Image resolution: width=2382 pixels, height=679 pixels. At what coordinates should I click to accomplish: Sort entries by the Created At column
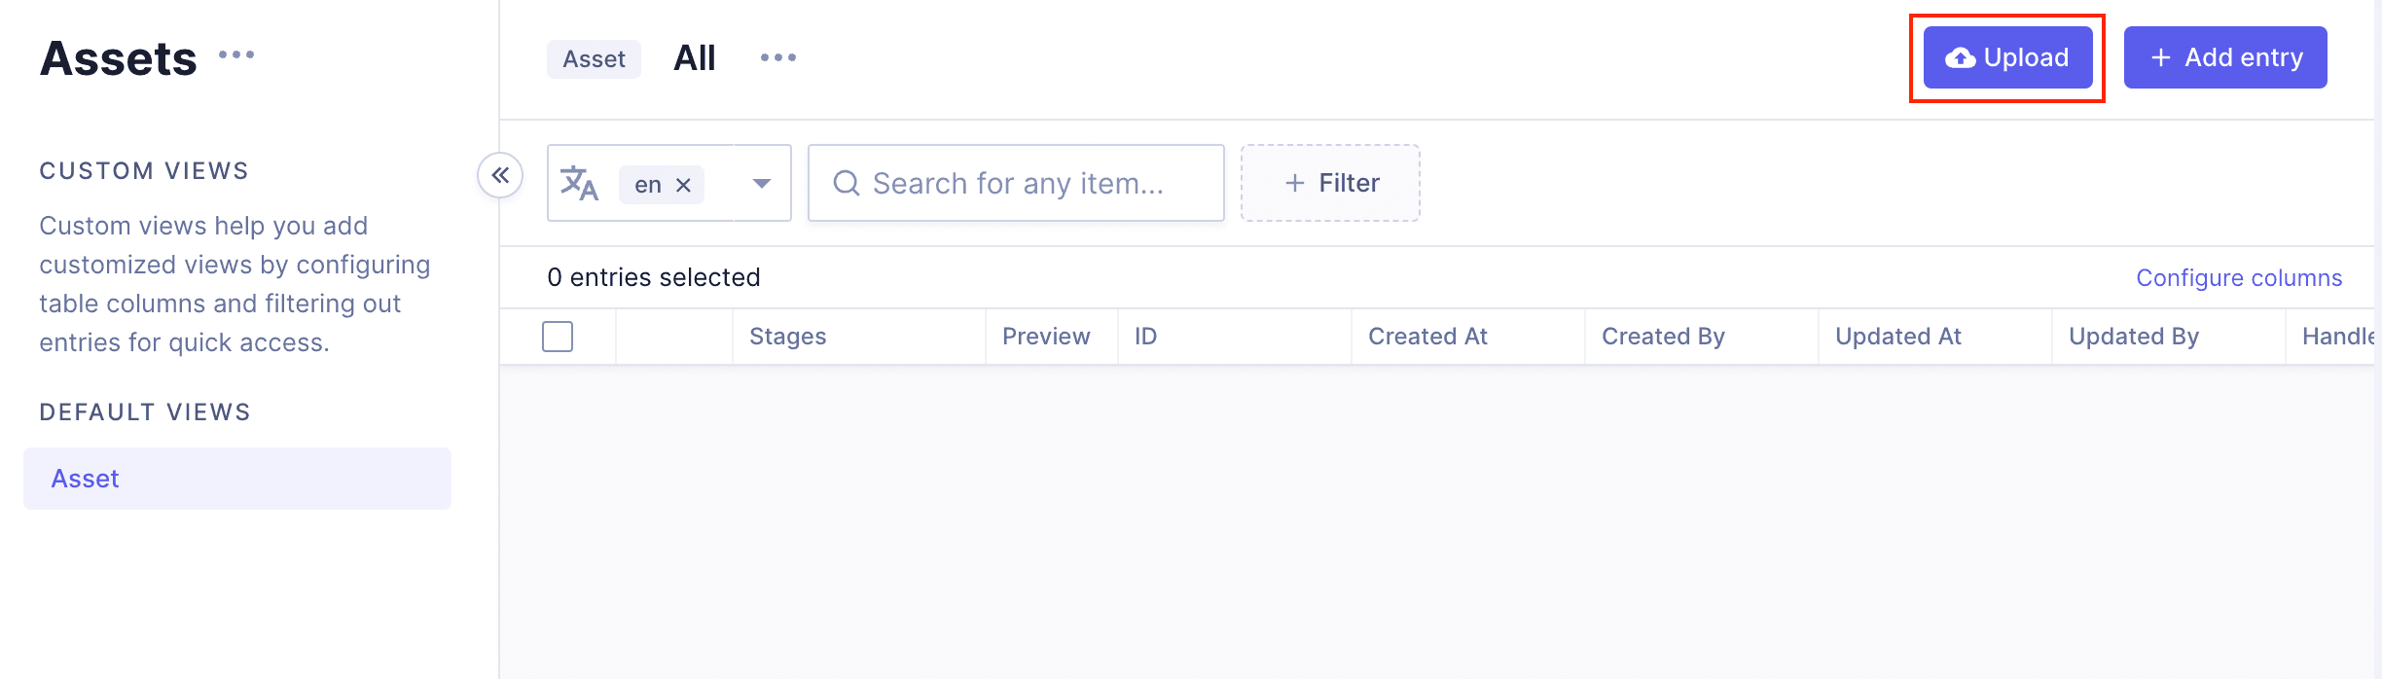point(1427,336)
